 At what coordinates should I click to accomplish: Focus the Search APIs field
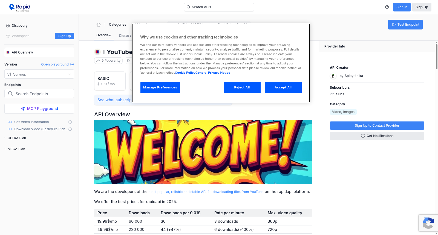click(x=219, y=7)
